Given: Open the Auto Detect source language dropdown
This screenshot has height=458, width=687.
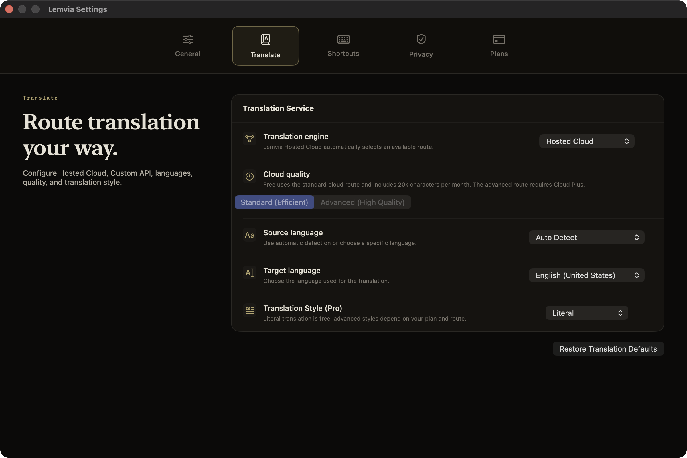Looking at the screenshot, I should pyautogui.click(x=587, y=237).
